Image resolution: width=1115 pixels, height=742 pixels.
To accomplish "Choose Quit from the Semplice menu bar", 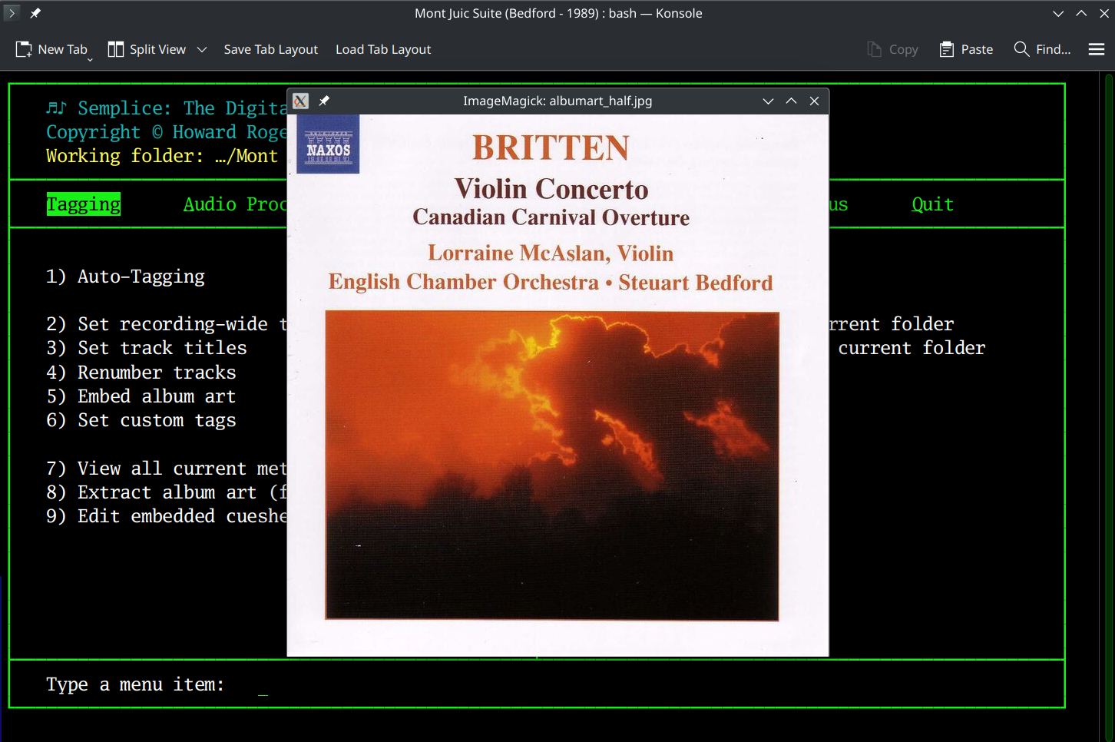I will [931, 204].
